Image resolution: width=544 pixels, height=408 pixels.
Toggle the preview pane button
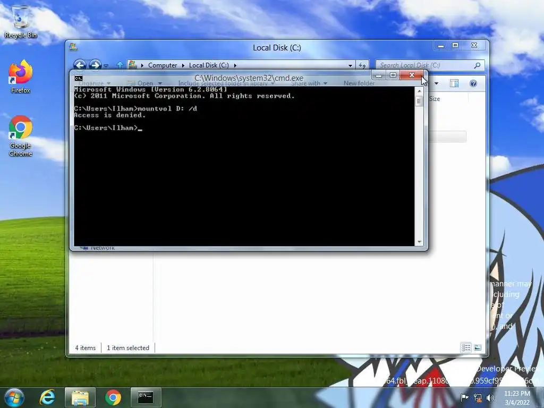(454, 83)
